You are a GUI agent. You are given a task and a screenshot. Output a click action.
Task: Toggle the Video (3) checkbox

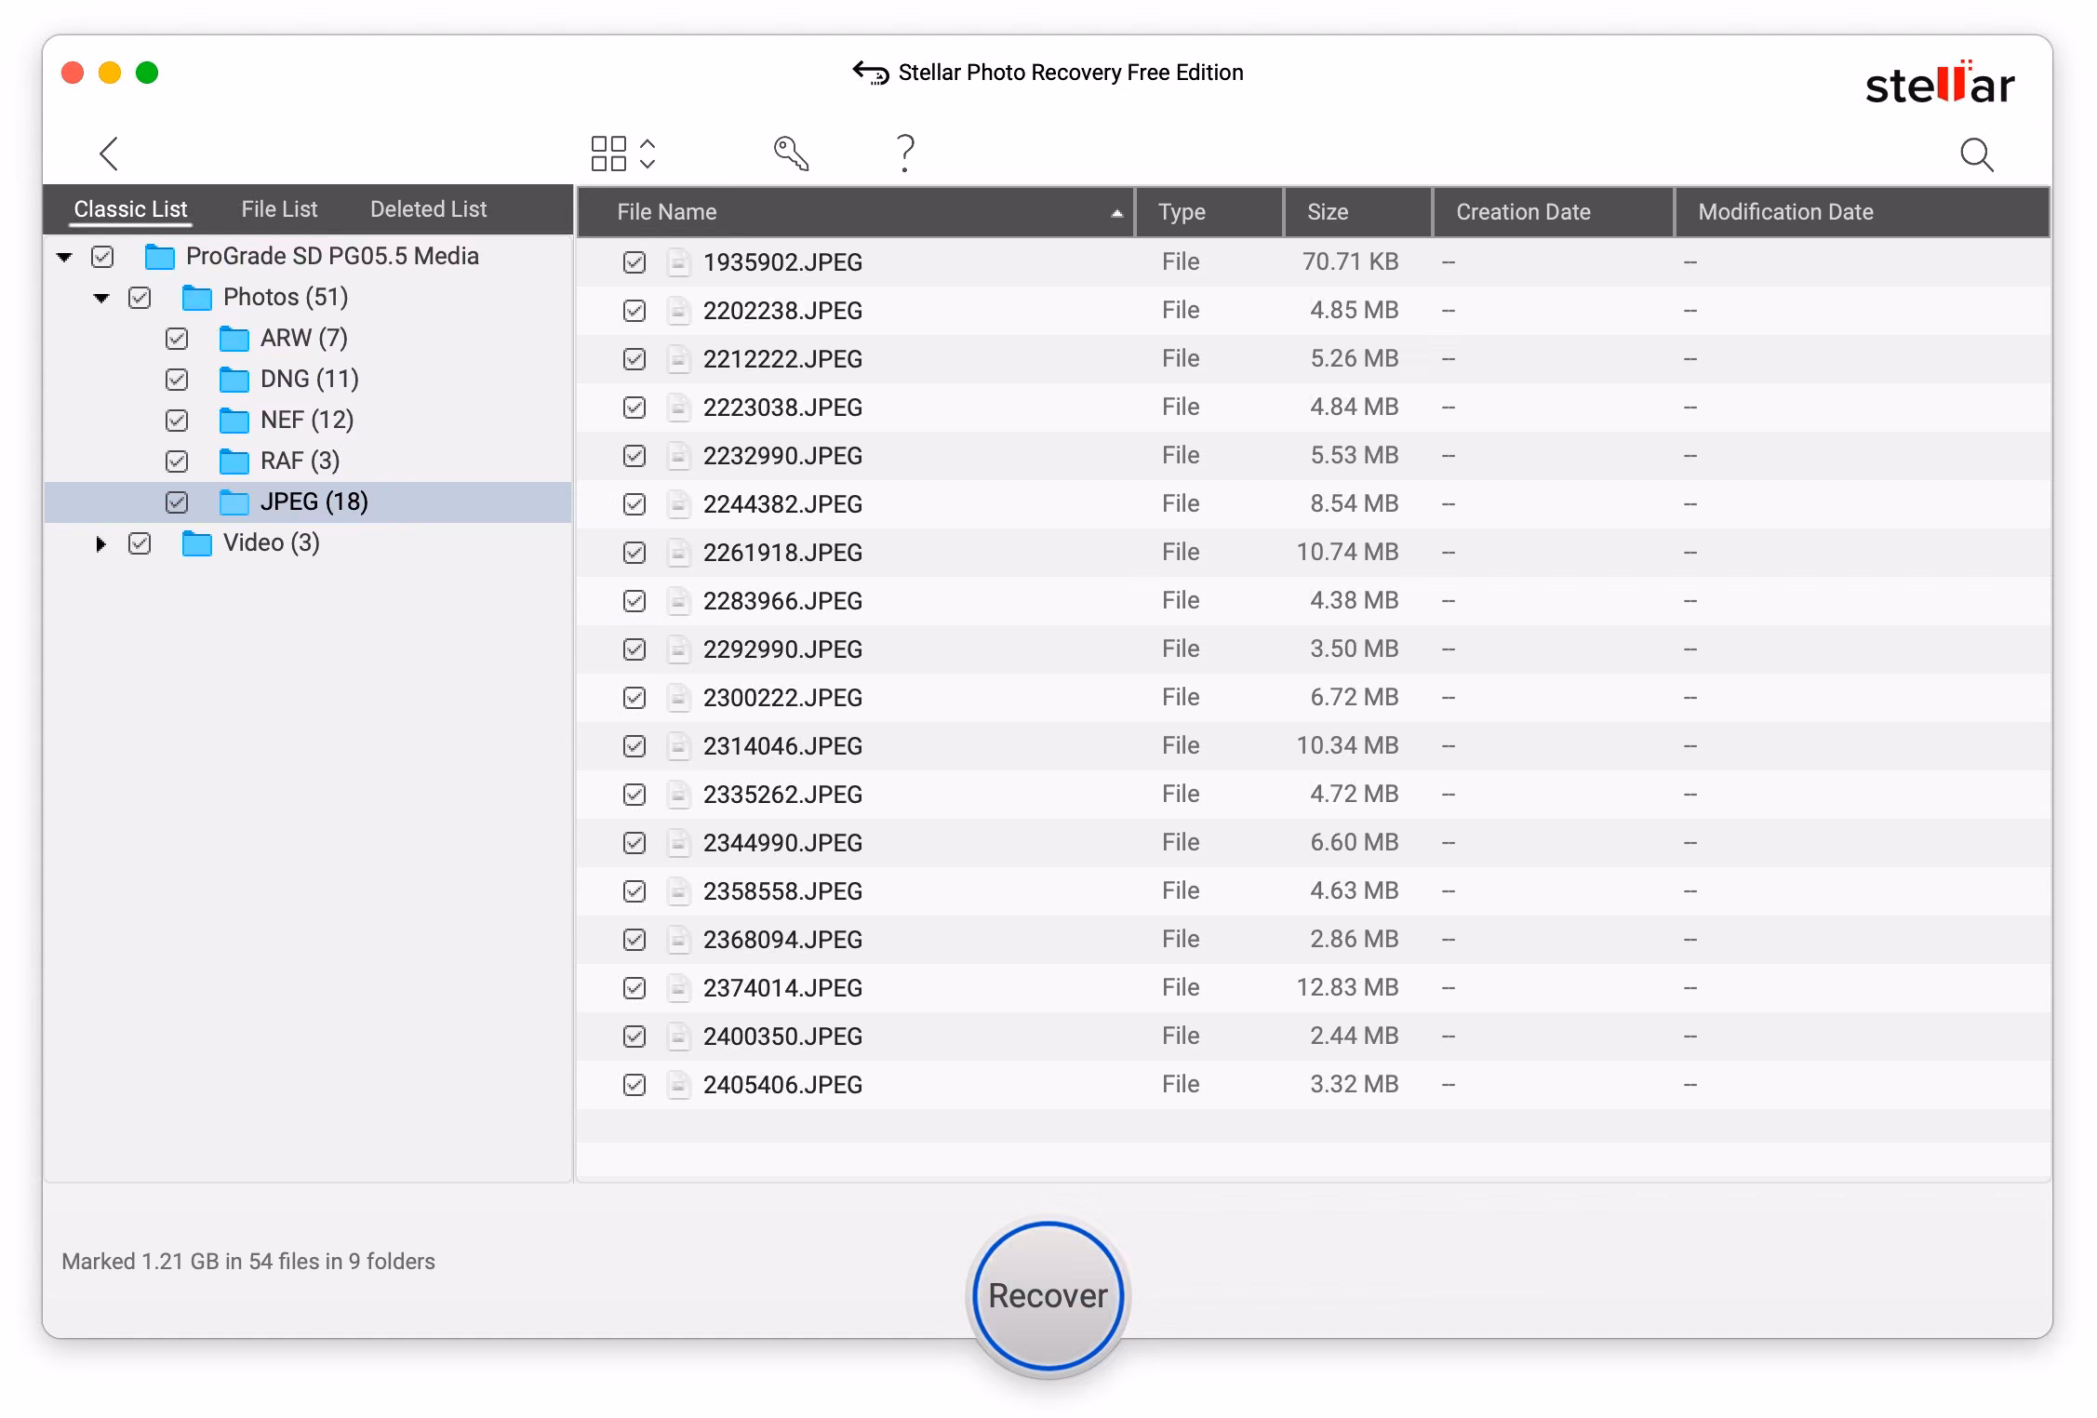coord(140,543)
